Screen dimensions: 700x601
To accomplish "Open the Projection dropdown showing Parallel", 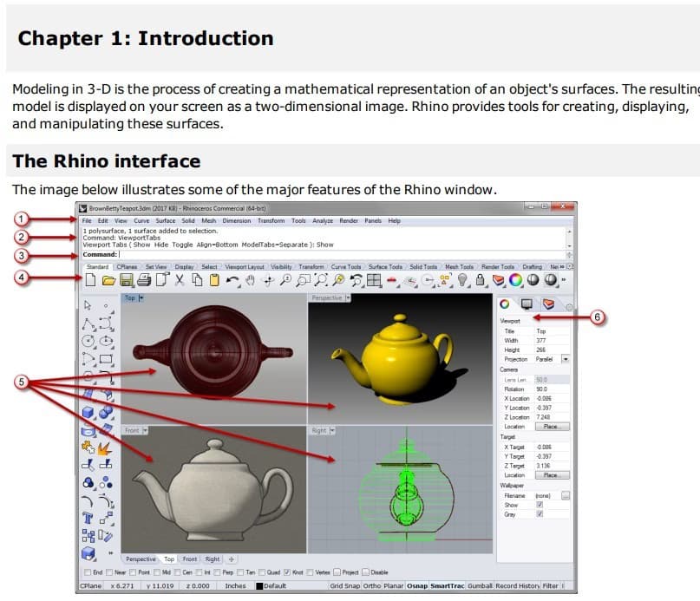I will coord(565,359).
